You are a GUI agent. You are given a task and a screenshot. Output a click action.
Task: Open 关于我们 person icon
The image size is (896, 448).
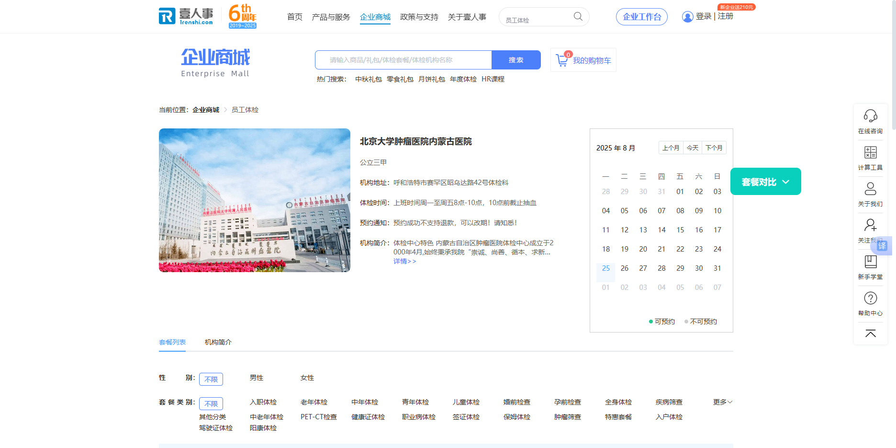pyautogui.click(x=870, y=189)
